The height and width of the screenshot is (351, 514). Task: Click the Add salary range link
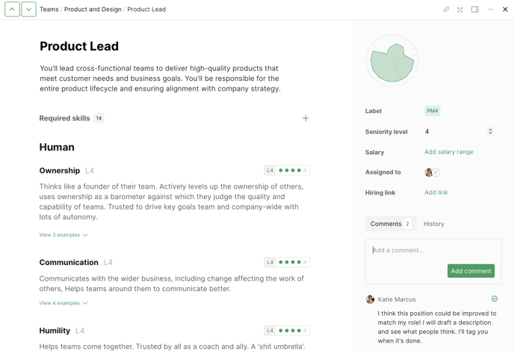449,152
